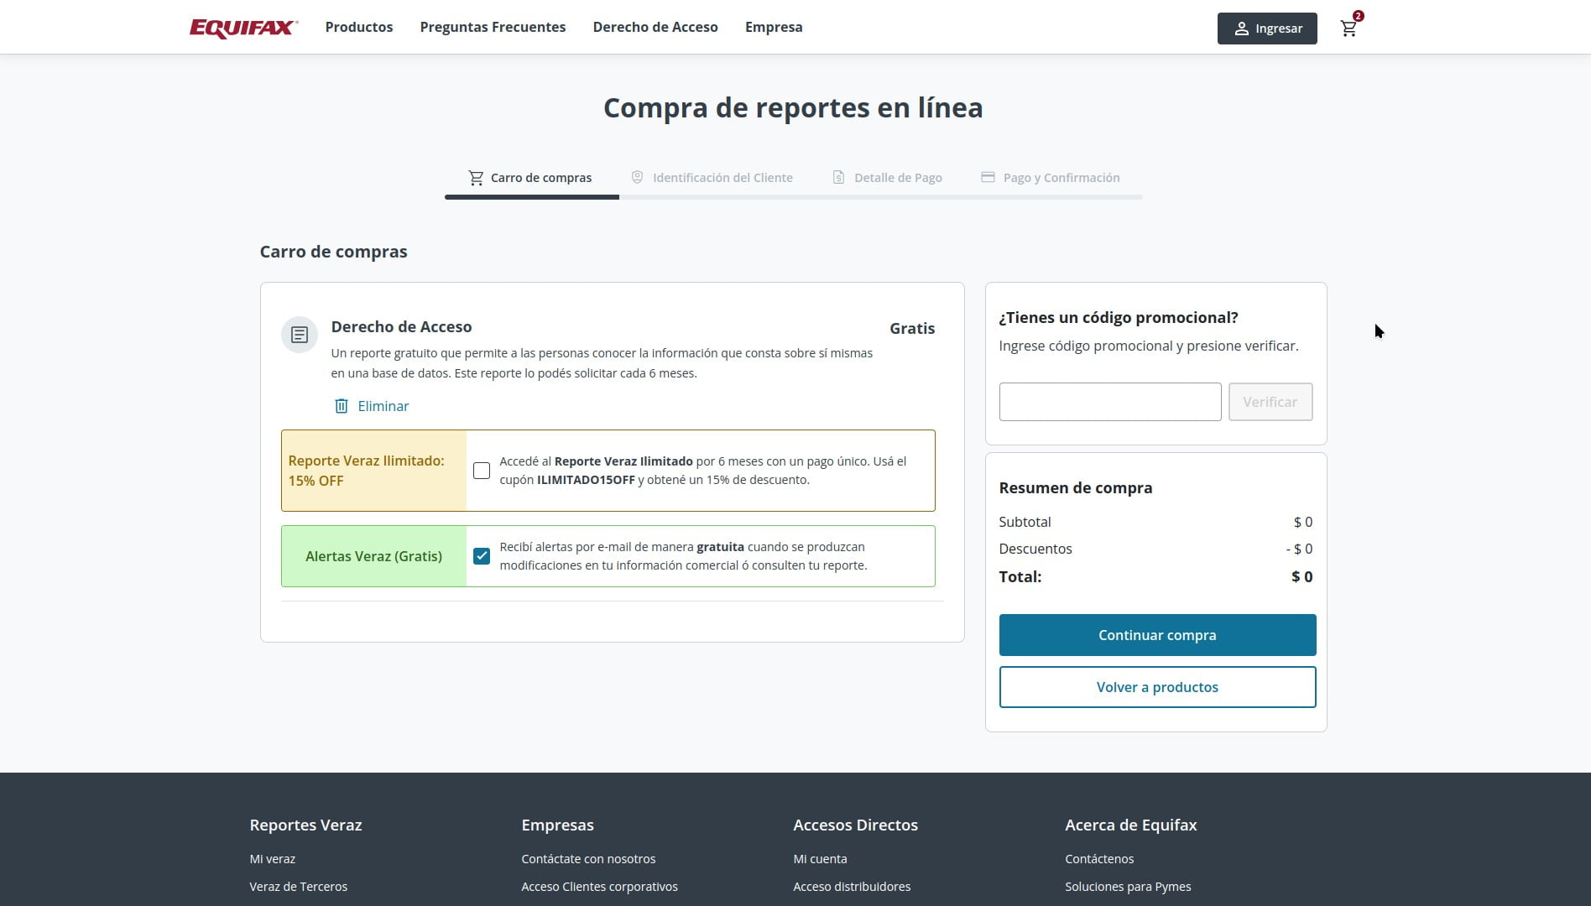Click the trash icon next to Eliminar
The image size is (1591, 906).
[342, 406]
